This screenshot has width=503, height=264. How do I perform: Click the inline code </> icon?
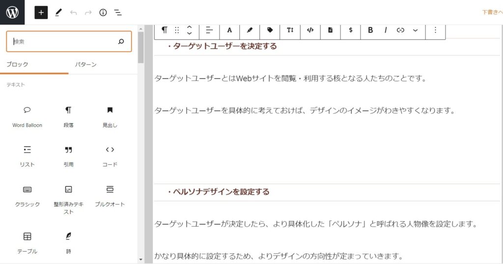coord(310,30)
